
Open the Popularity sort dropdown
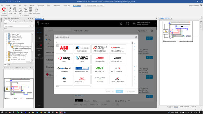pyautogui.click(x=143, y=31)
